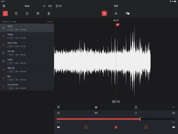Tap the 편집 edit button
Screen dimensions: 178x134
(x=50, y=6)
